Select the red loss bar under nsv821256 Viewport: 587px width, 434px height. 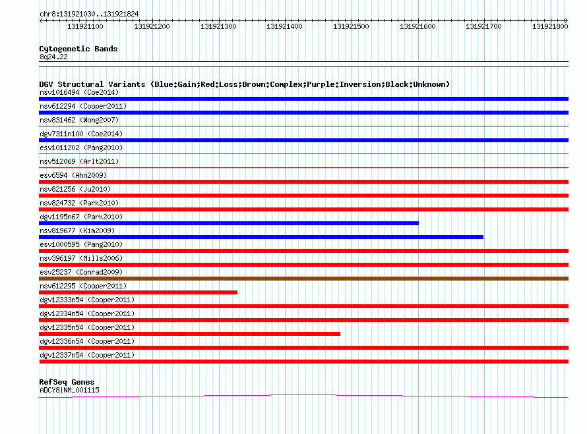[303, 196]
